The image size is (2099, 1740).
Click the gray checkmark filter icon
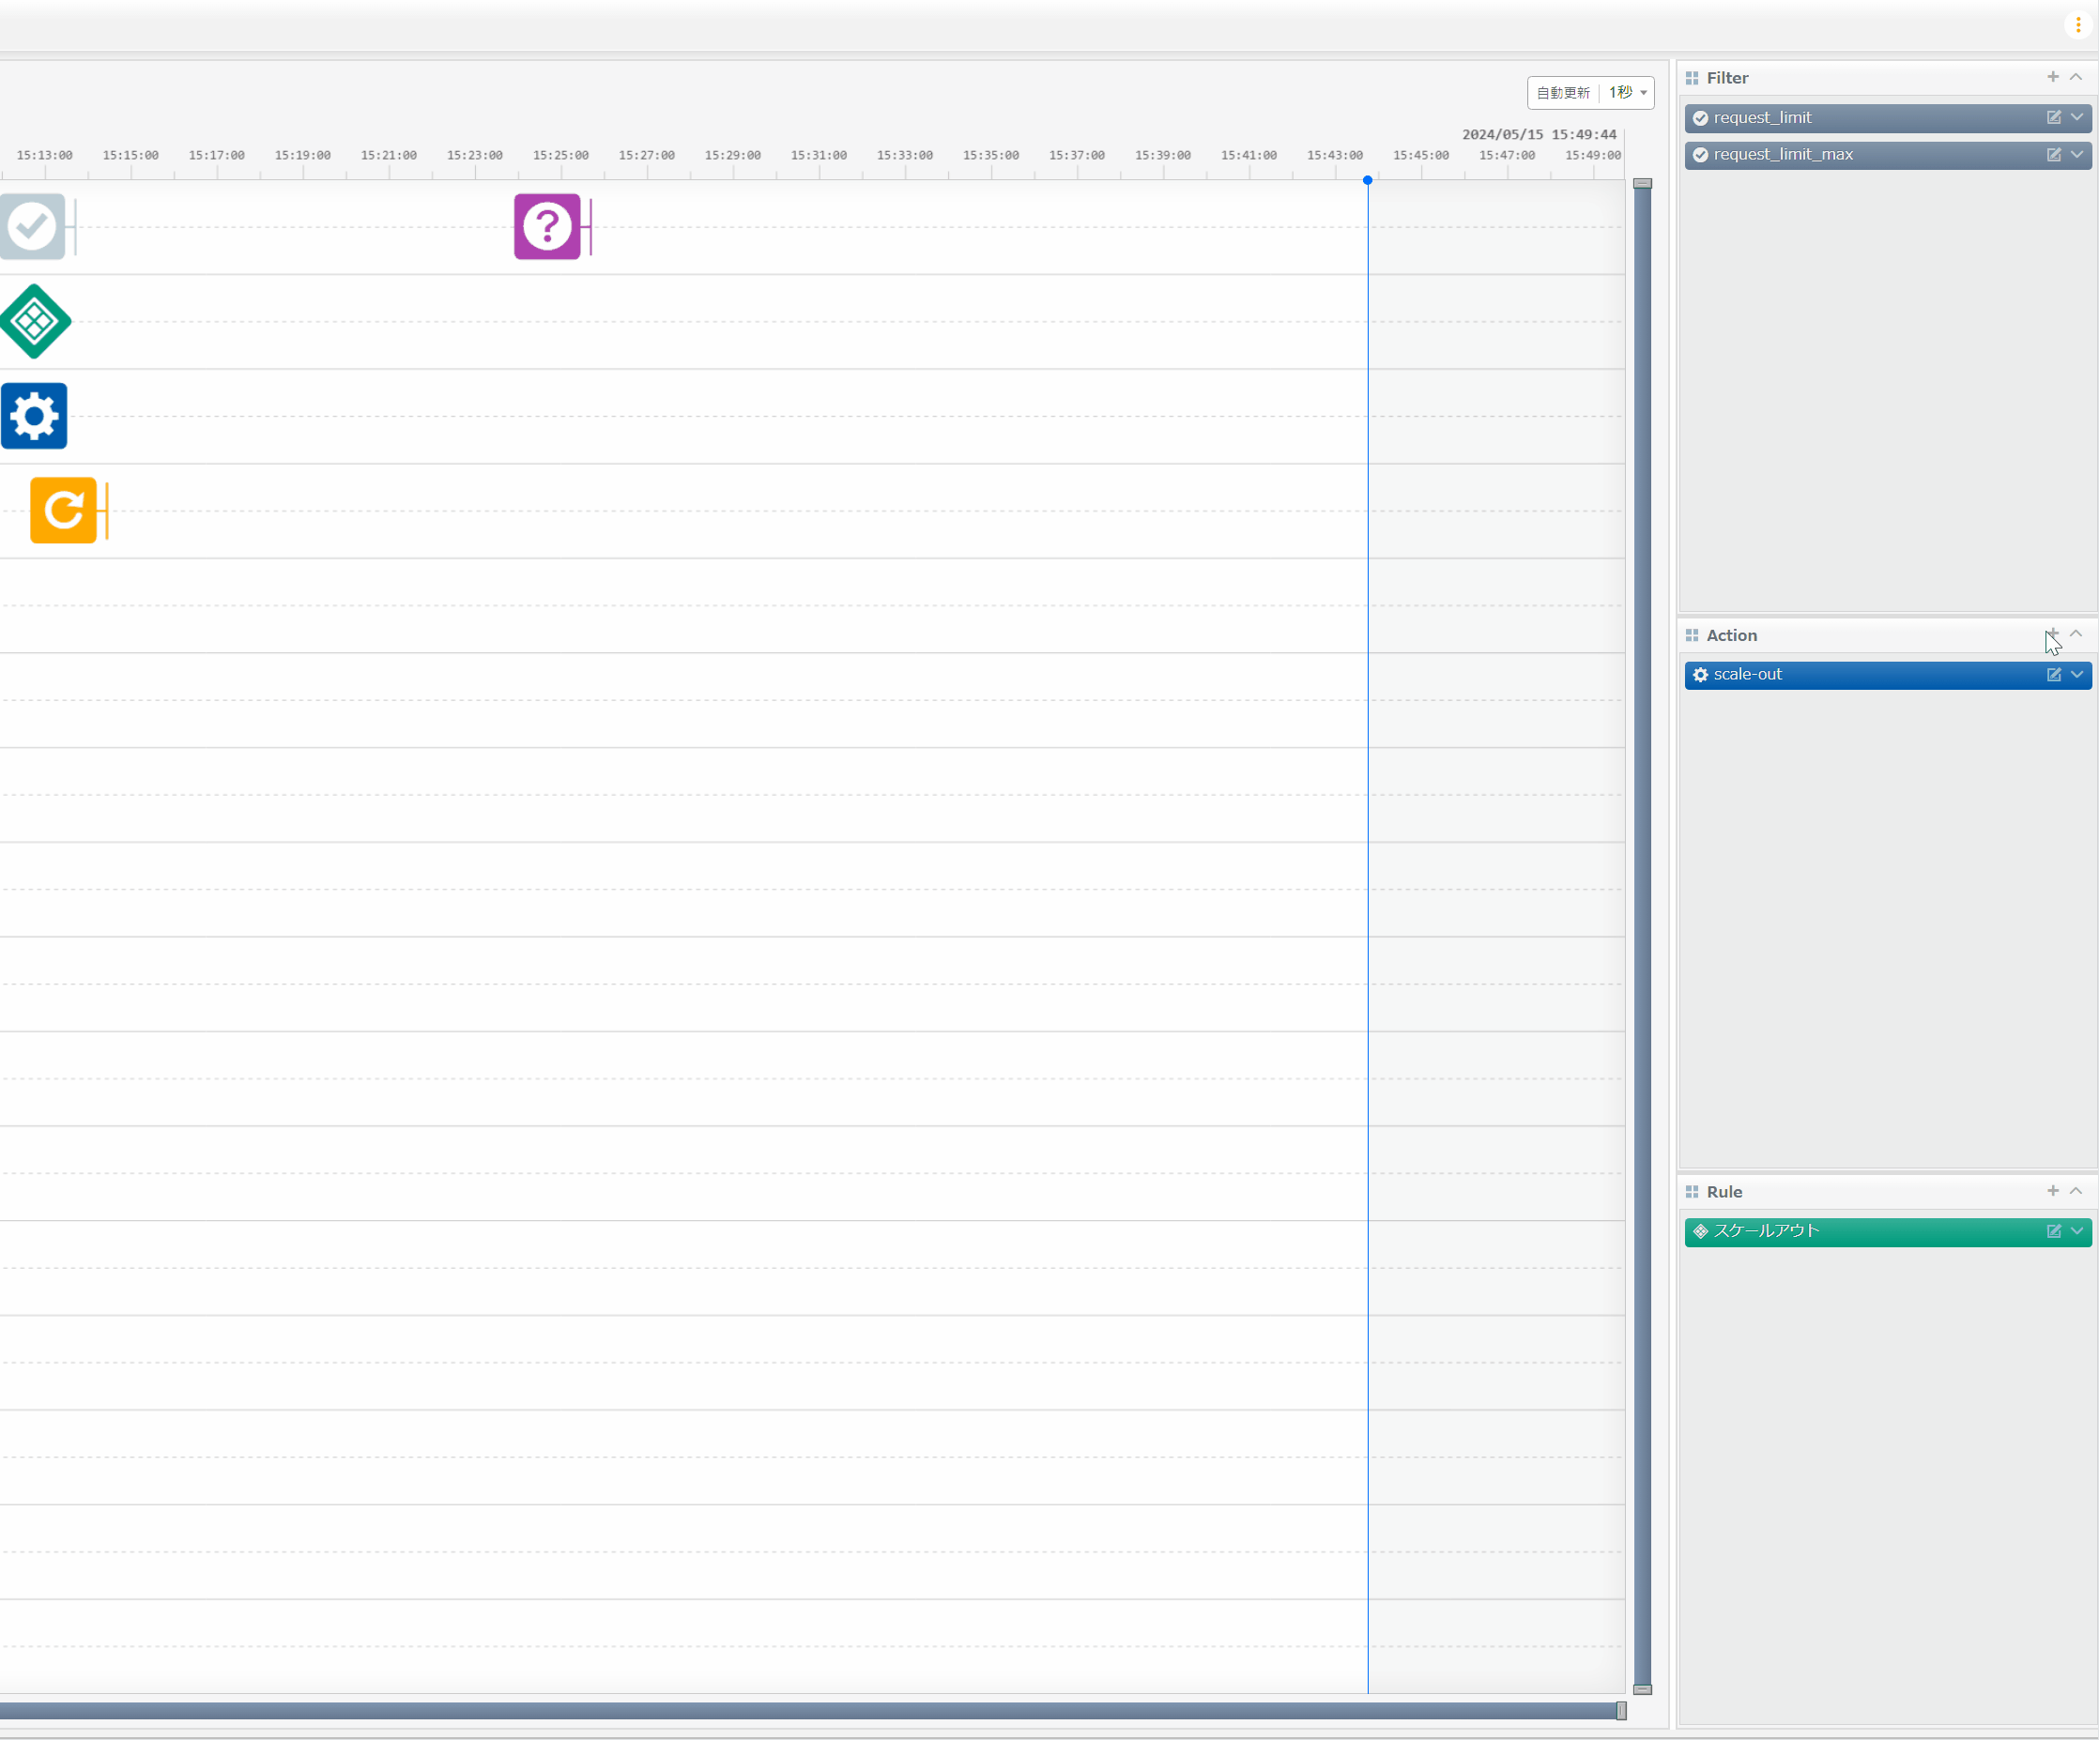(32, 227)
